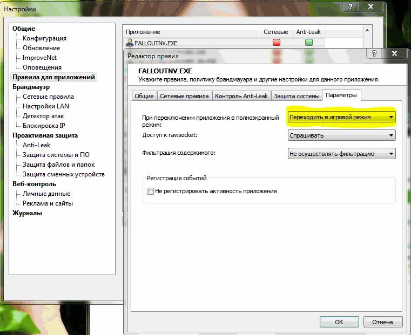This screenshot has width=411, height=335.
Task: Click the Сетевые column header
Action: [x=276, y=32]
